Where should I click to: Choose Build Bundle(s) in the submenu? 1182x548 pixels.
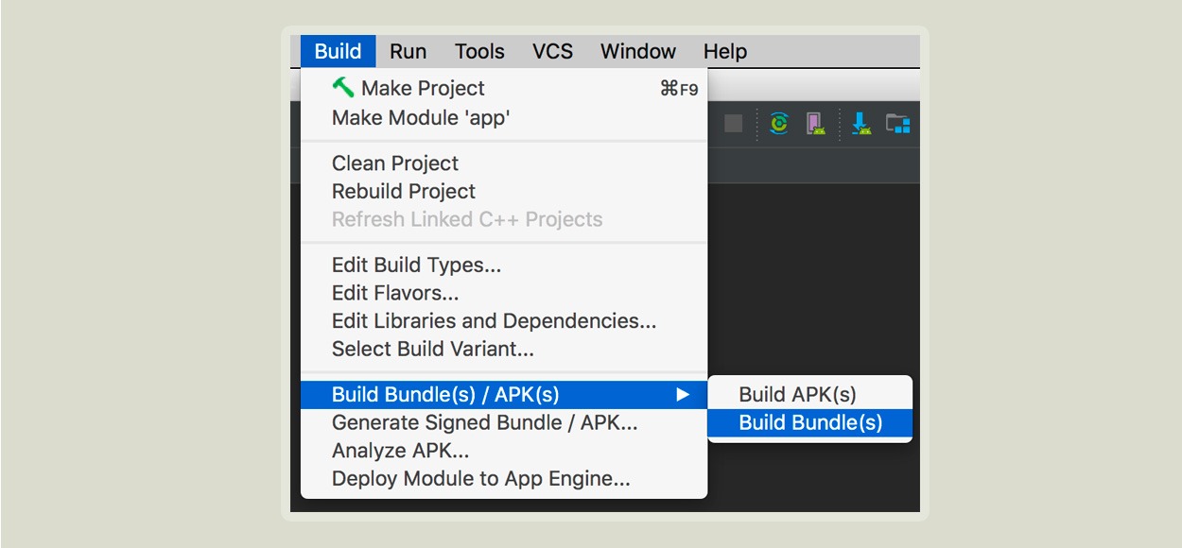point(809,422)
